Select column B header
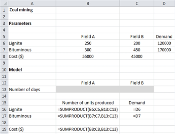The height and width of the screenshot is (134, 175). [x=88, y=3]
